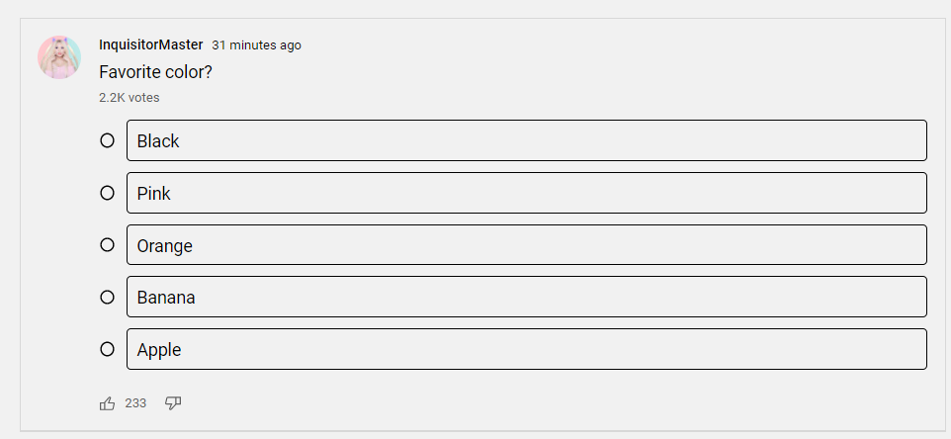
Task: Pick the radio circle next to Banana
Action: pyautogui.click(x=107, y=297)
